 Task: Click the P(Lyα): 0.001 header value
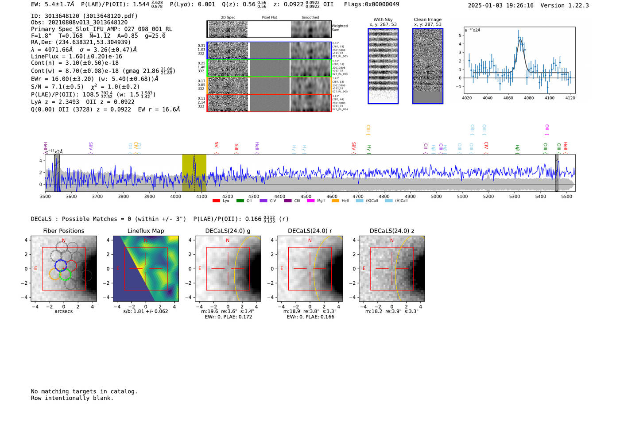(x=193, y=4)
